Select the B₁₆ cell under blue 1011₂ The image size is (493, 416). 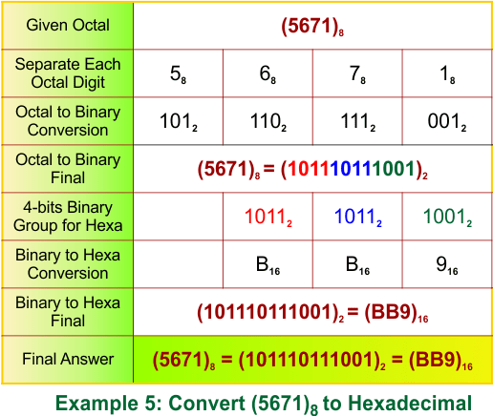pyautogui.click(x=357, y=265)
